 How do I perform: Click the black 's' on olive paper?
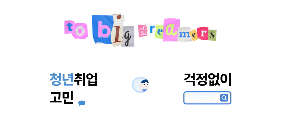coord(212,35)
